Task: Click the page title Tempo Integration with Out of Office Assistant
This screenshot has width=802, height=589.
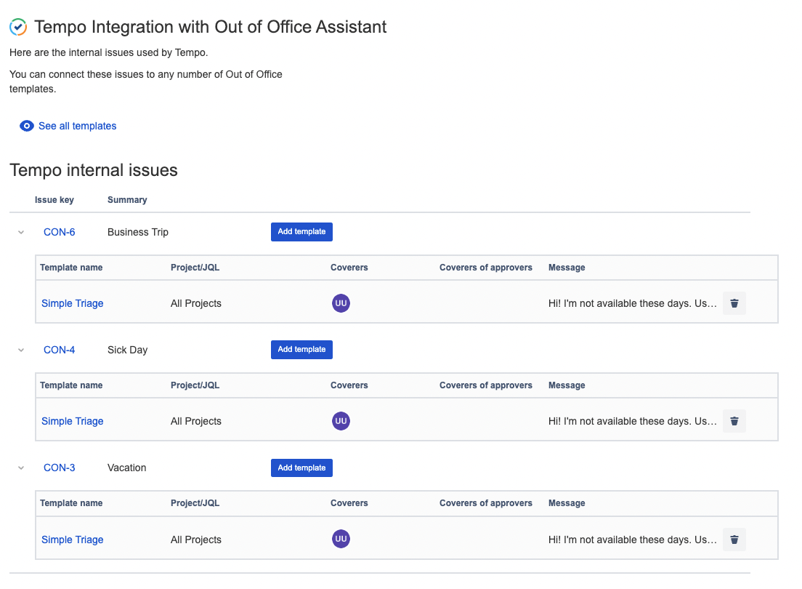Action: [210, 27]
